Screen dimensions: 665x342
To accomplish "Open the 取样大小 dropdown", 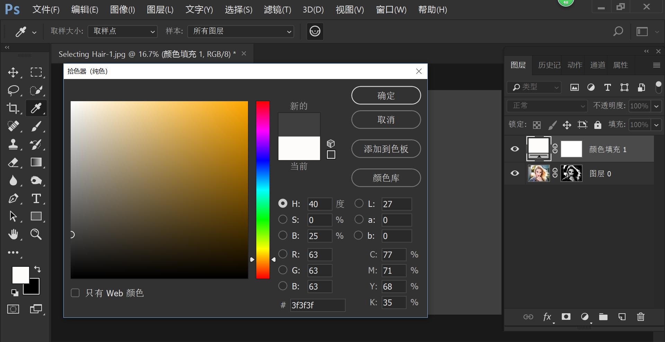I will pyautogui.click(x=123, y=31).
